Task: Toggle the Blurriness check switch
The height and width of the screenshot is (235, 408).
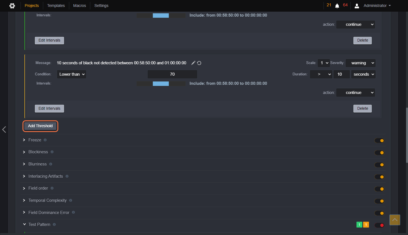Action: pos(379,165)
